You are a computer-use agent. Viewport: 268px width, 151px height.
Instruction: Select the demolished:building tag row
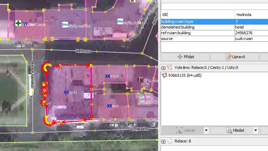197,27
